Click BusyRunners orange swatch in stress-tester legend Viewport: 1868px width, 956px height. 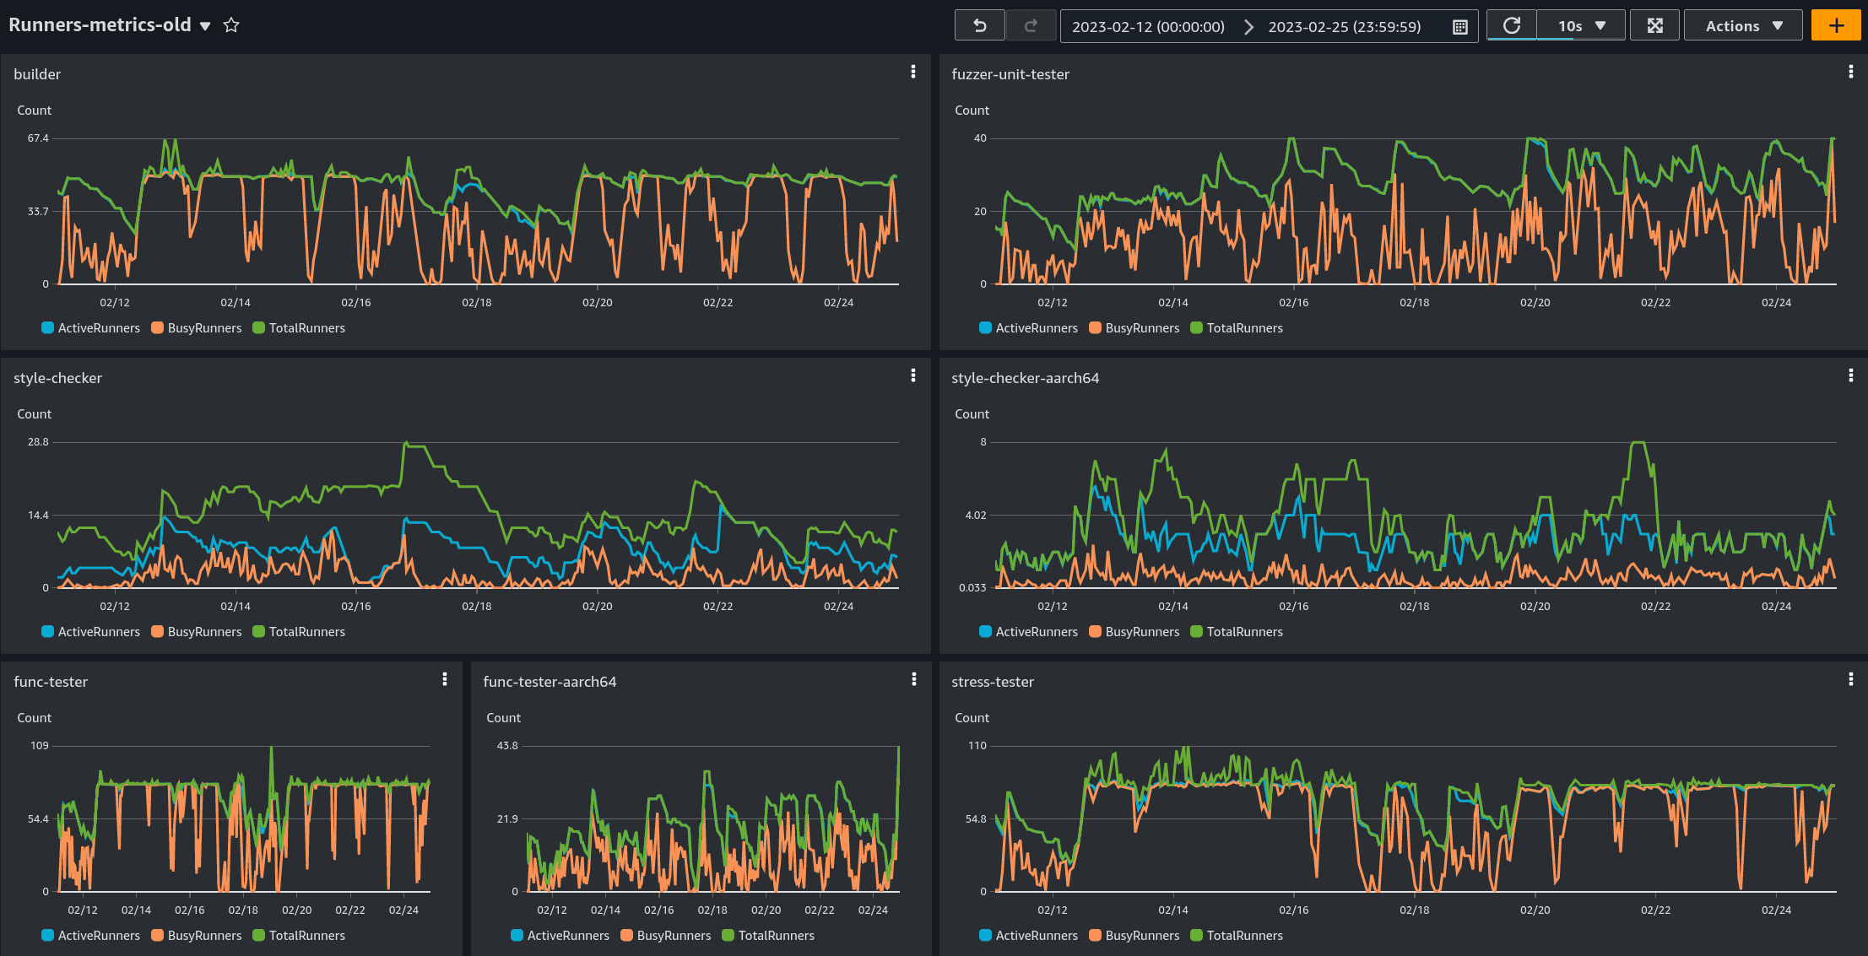coord(1095,936)
